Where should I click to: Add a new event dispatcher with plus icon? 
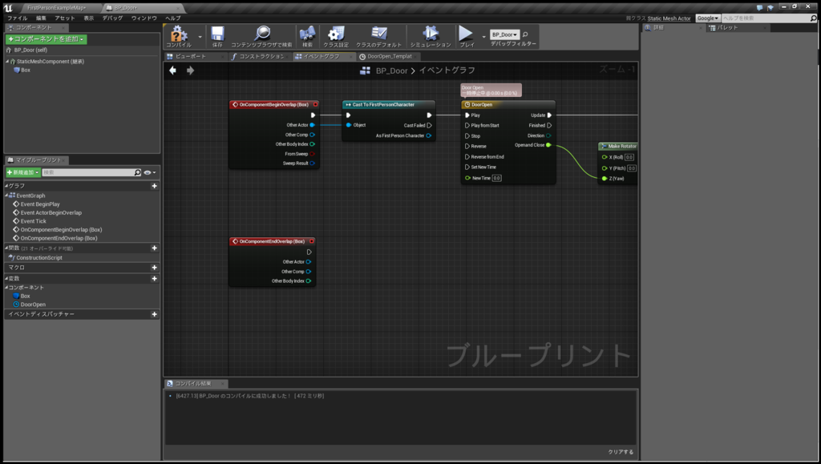pyautogui.click(x=154, y=314)
